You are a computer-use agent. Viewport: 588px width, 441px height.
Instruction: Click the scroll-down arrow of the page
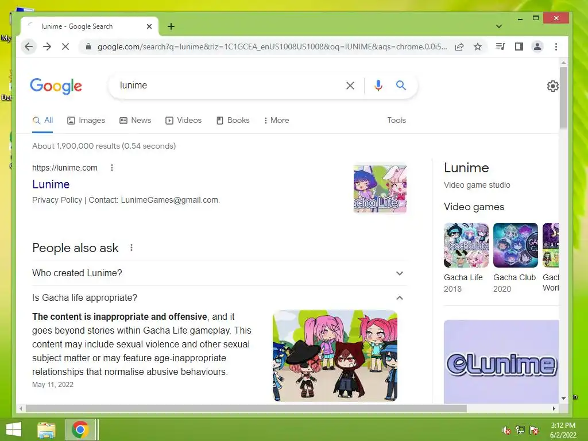coord(563,399)
